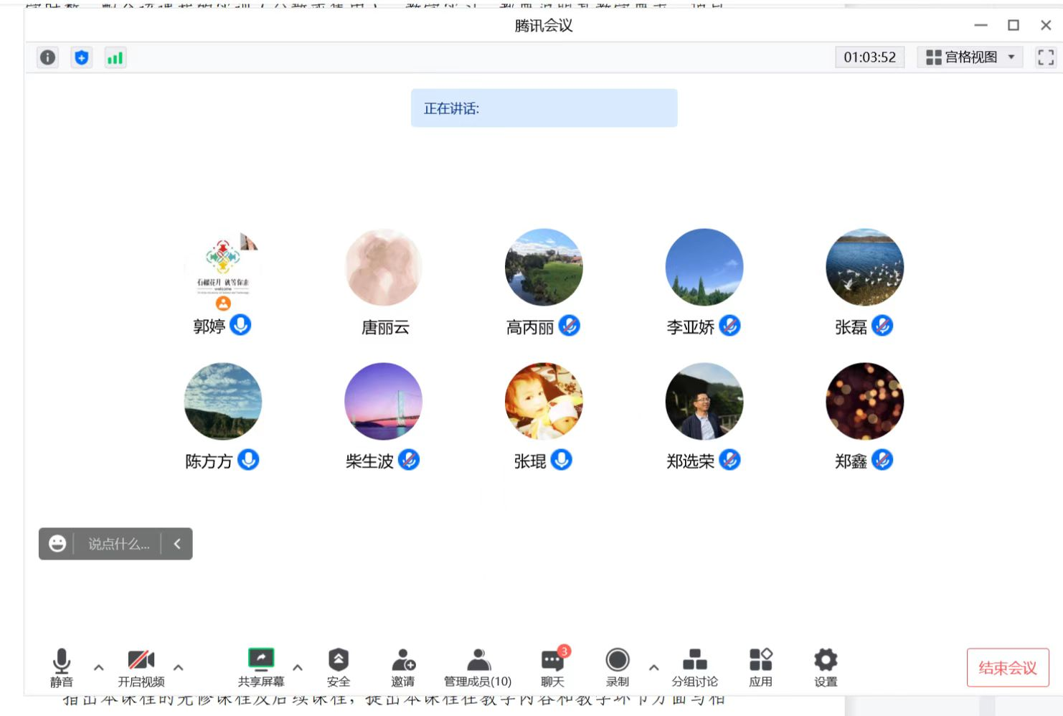Toggle the 静音 microphone mute

(x=62, y=666)
